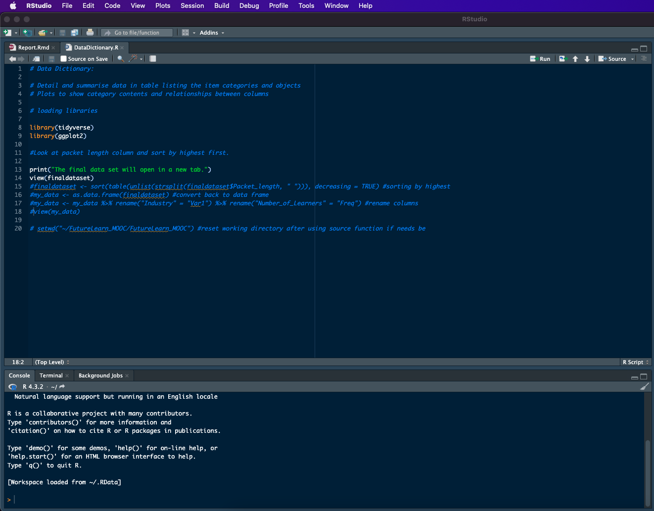Click Show in new window icon
The height and width of the screenshot is (511, 654).
pos(36,59)
